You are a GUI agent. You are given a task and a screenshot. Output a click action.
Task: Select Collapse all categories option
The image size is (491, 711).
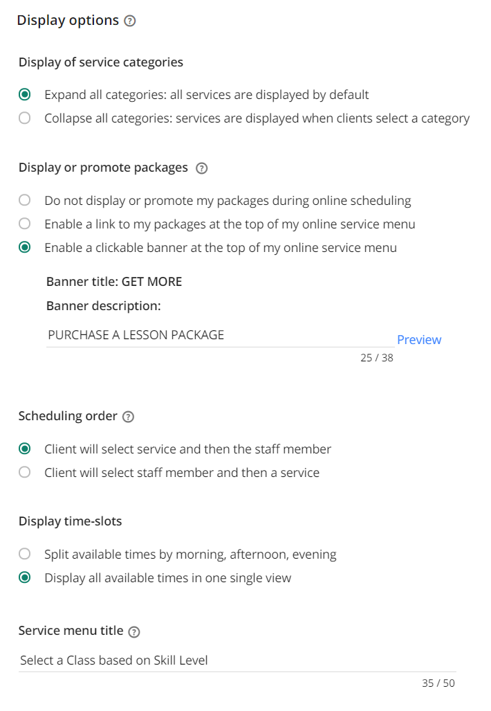[x=25, y=118]
